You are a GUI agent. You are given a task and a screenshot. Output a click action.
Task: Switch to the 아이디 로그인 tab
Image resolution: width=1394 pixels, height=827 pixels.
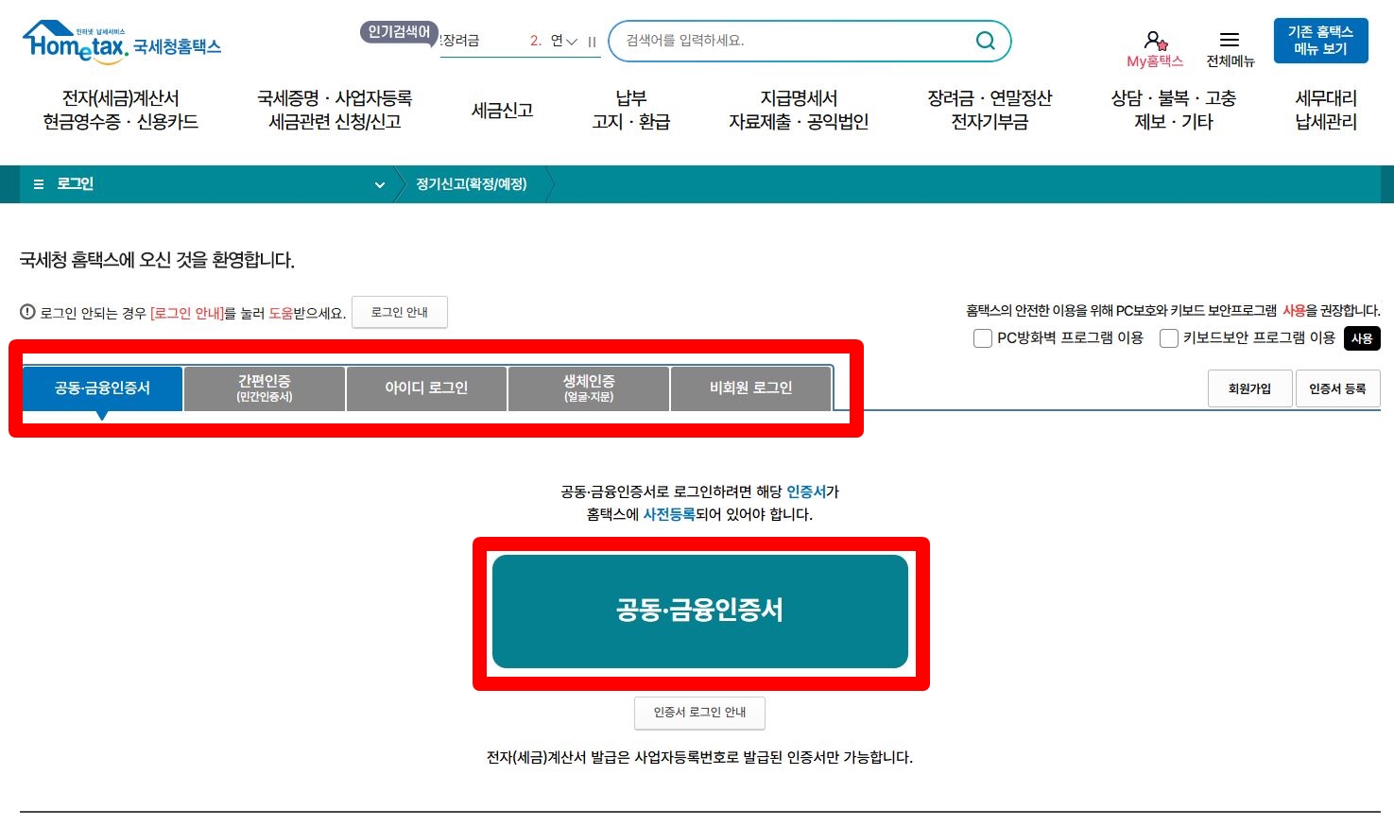pos(426,388)
